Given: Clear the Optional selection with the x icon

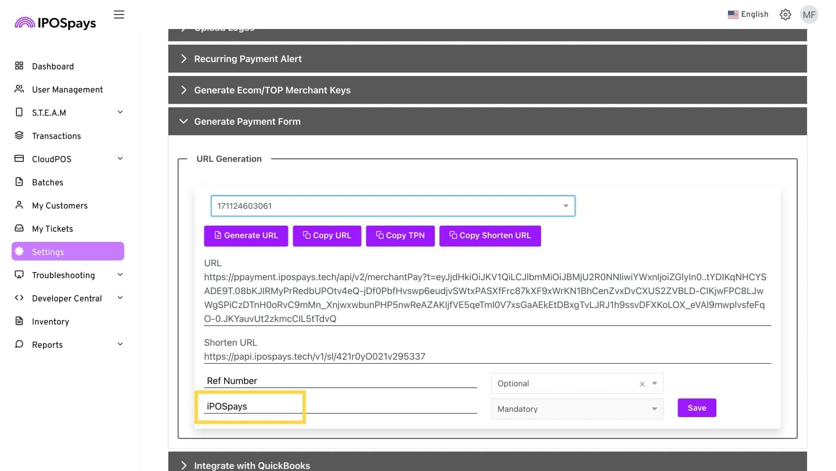Looking at the screenshot, I should (x=642, y=384).
